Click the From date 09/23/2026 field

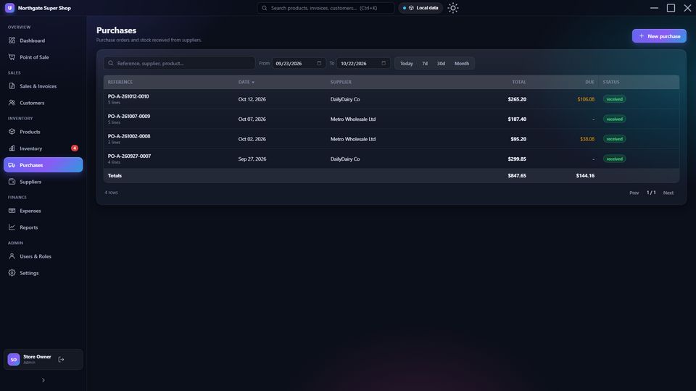(299, 64)
